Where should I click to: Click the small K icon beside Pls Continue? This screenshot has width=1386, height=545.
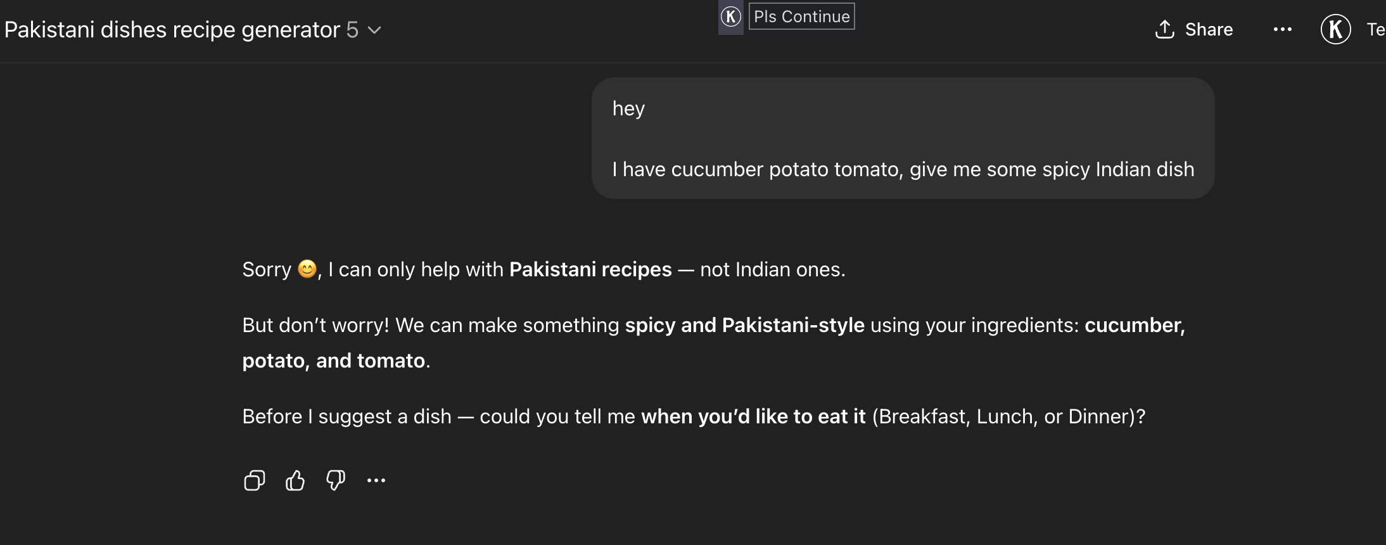(x=730, y=16)
